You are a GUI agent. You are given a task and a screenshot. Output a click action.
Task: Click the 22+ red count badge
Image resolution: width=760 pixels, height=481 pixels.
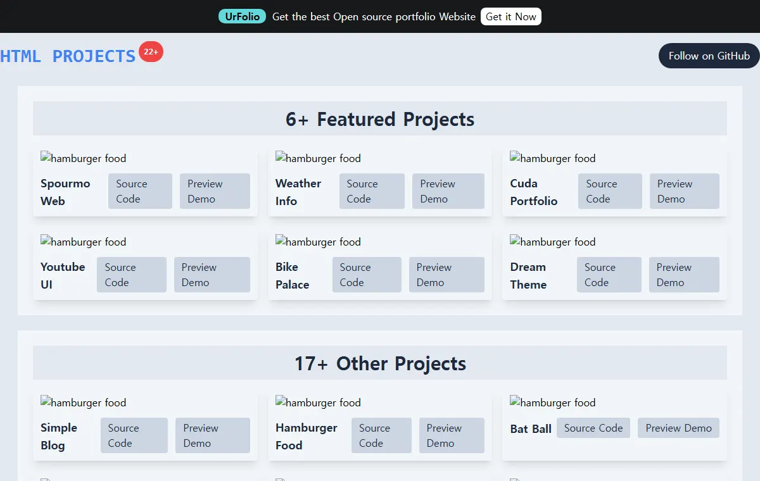pyautogui.click(x=151, y=52)
